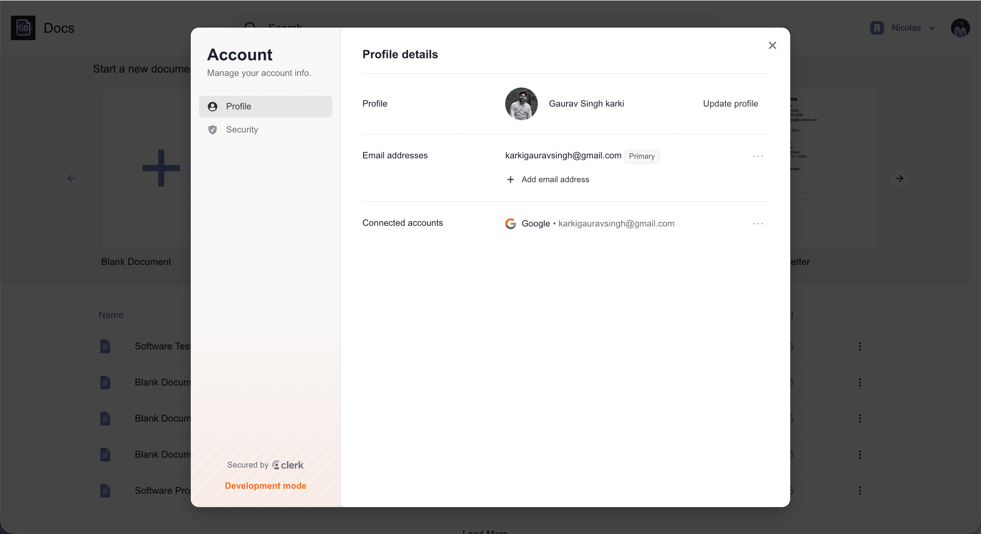Click the Primary badge next to email

(642, 156)
